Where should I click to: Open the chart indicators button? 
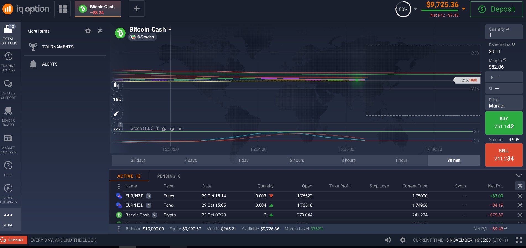coord(117,128)
